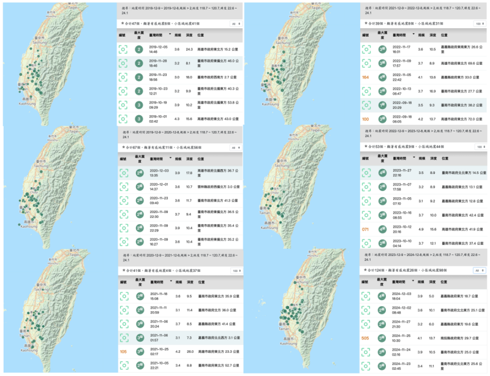Locate the 2024-11-27 21:30 earthquake on map

coord(366,324)
